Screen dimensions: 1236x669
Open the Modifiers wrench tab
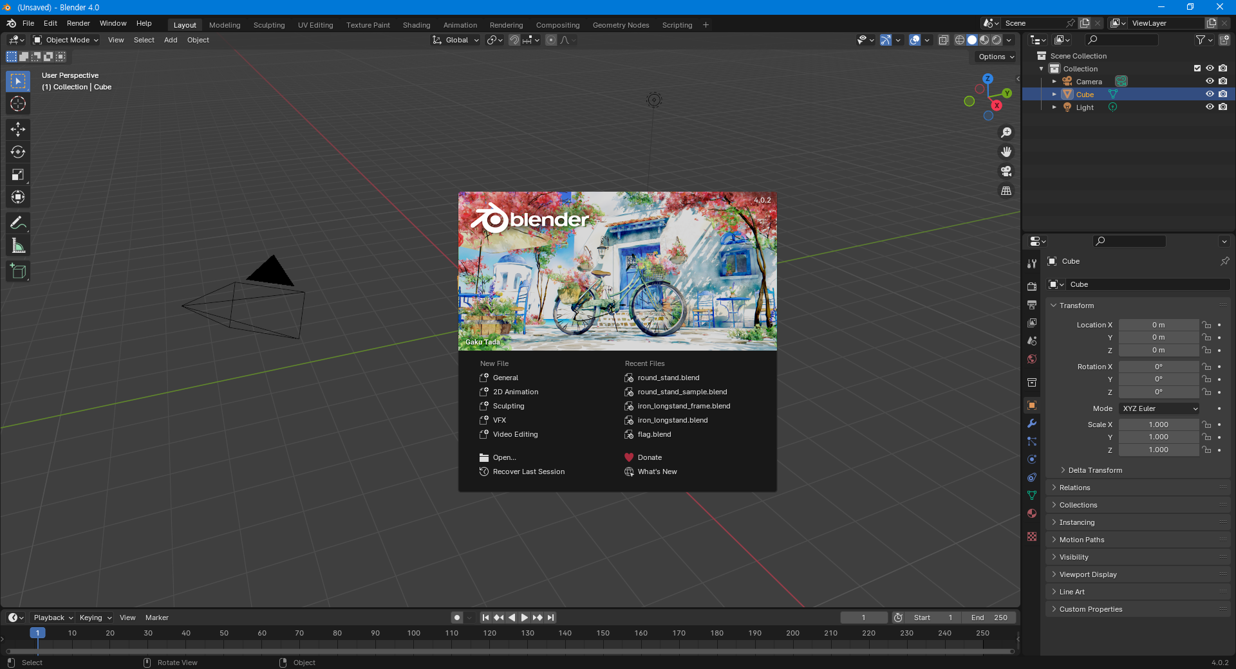(x=1032, y=423)
